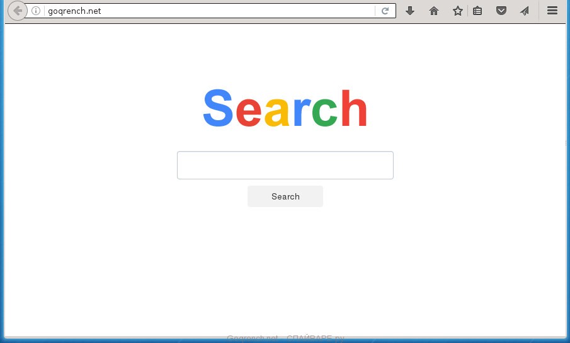Open the hamburger browser menu
Image resolution: width=570 pixels, height=343 pixels.
(x=552, y=11)
